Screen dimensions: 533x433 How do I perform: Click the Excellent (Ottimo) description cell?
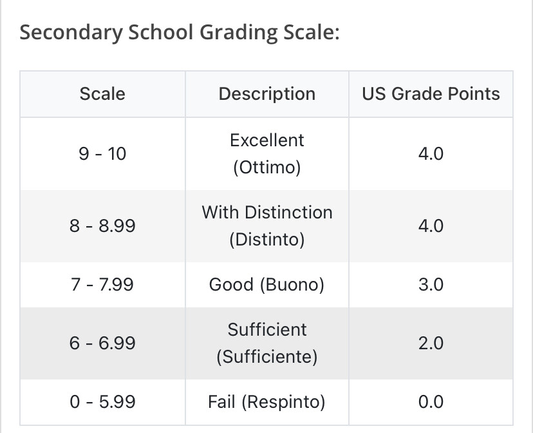point(267,154)
